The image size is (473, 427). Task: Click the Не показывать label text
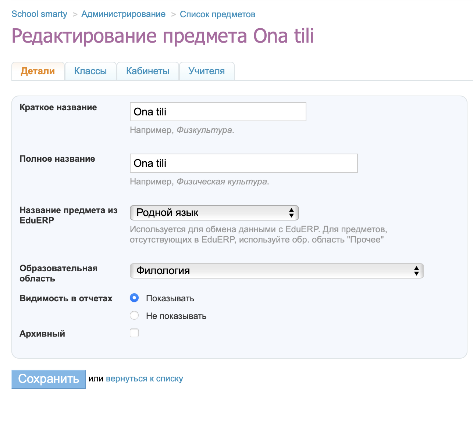point(176,316)
